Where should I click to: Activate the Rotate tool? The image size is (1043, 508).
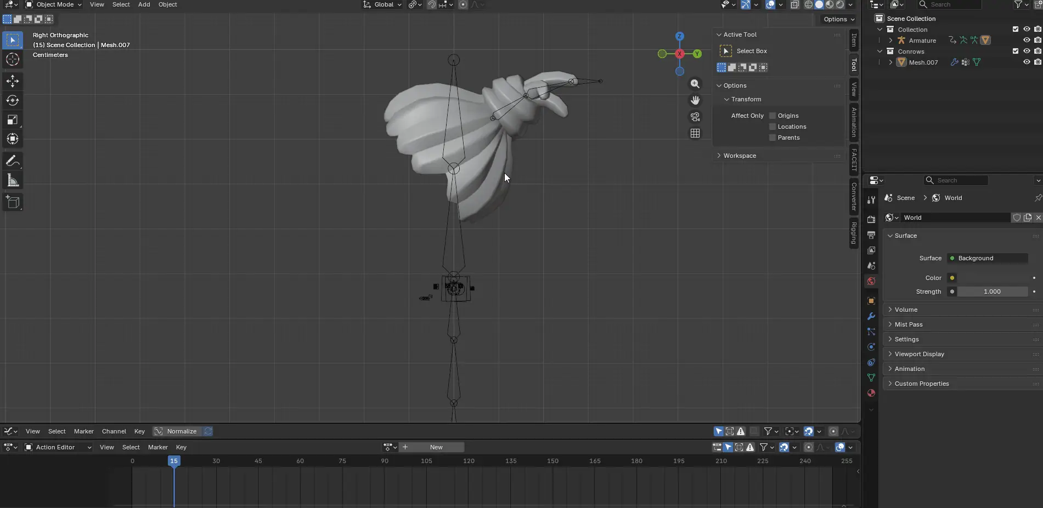pos(13,100)
